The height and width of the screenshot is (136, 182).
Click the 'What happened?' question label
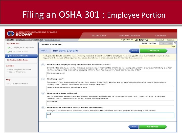pos(55,79)
